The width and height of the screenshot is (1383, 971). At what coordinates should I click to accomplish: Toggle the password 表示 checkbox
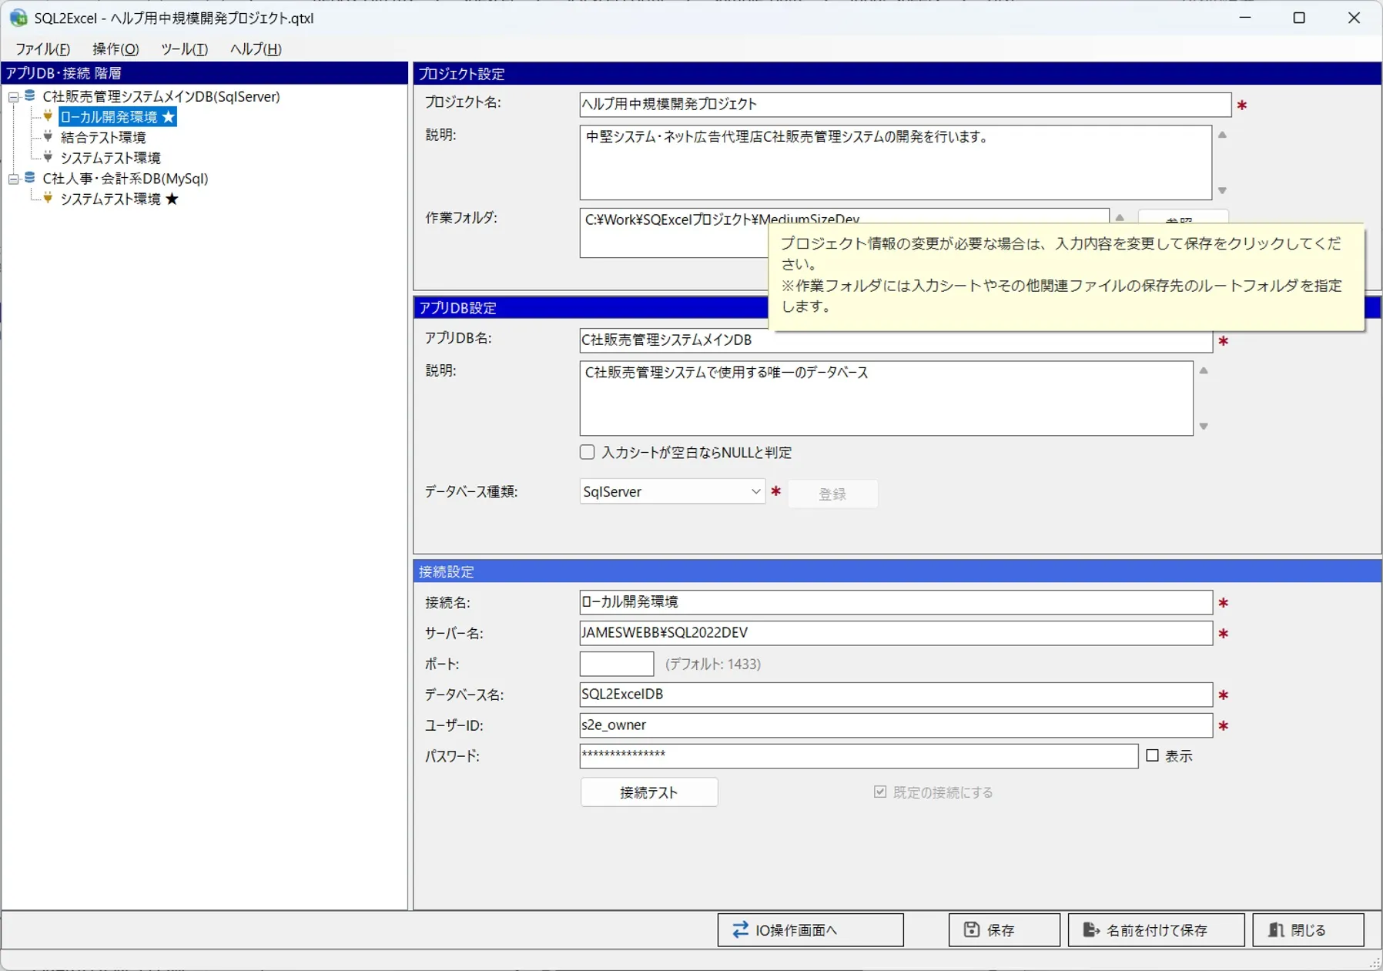1152,755
